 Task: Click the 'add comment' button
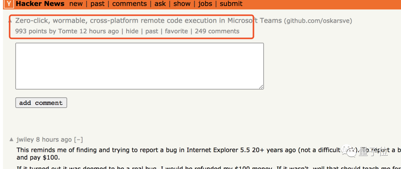pyautogui.click(x=41, y=103)
